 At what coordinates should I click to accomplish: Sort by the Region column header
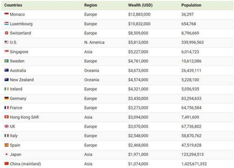(91, 5)
